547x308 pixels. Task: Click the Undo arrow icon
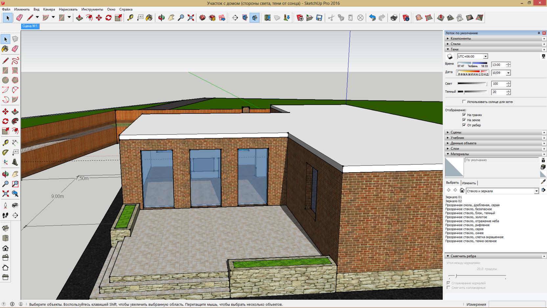(x=372, y=18)
